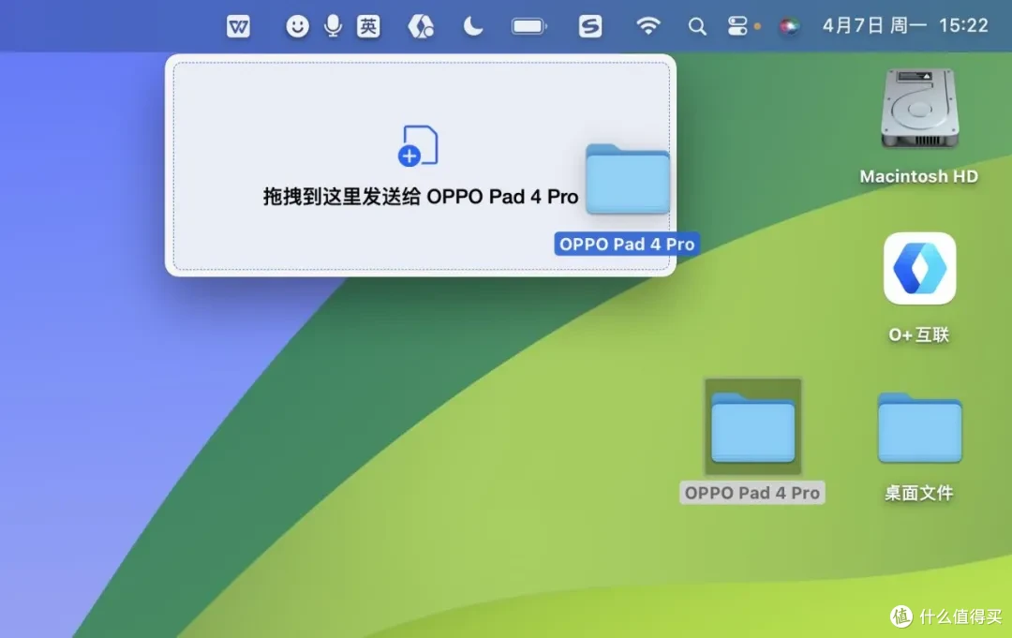The height and width of the screenshot is (638, 1012).
Task: Open the Wi-Fi menu
Action: [x=648, y=26]
